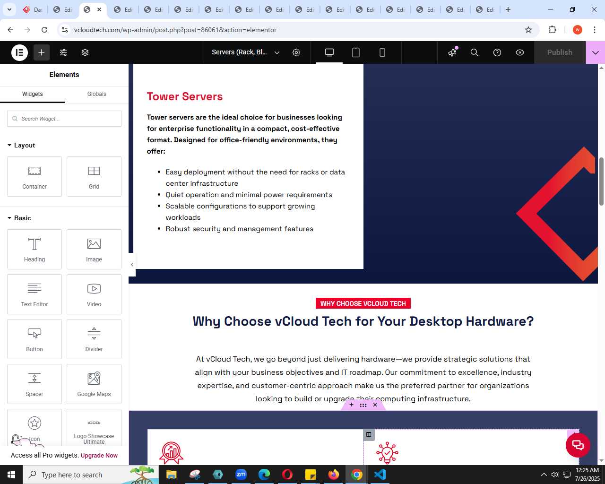Open page settings gear icon

[296, 52]
